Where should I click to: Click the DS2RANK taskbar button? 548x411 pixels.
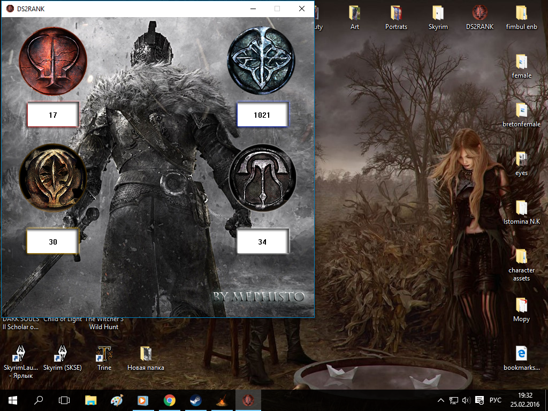tap(248, 400)
